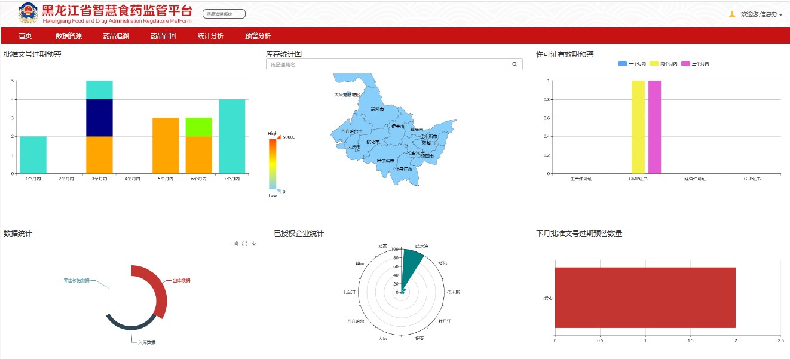
Task: Click yellow GMP证书 bar
Action: (638, 127)
